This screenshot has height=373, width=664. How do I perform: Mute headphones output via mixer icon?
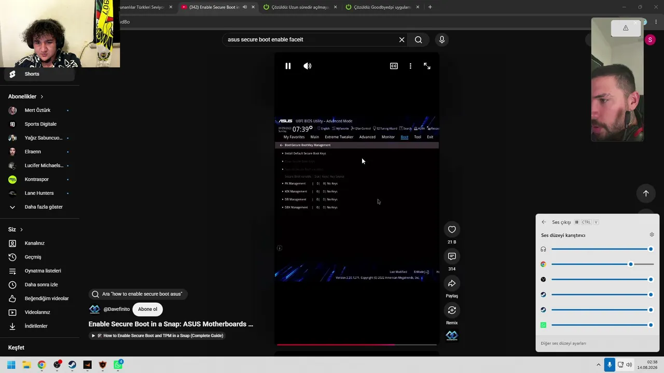tap(543, 249)
